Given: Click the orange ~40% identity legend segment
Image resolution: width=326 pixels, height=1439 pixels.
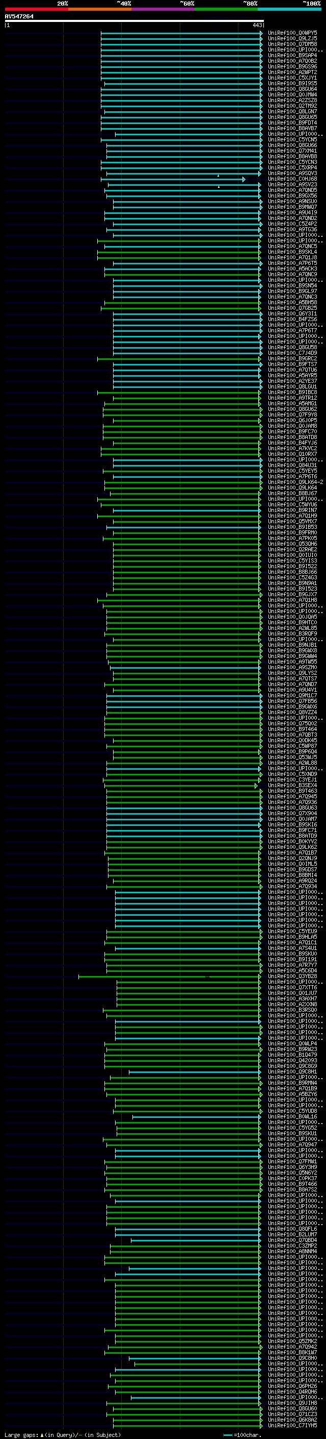Looking at the screenshot, I should (x=100, y=10).
